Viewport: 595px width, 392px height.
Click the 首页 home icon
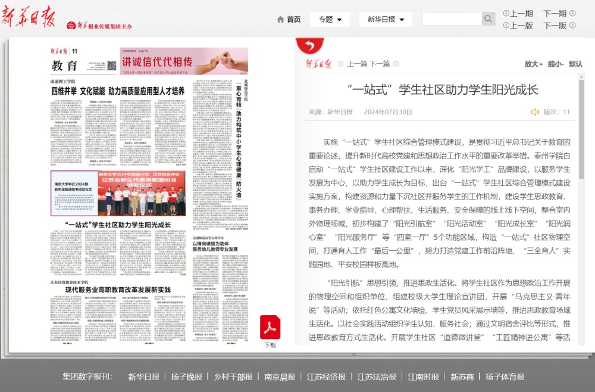coord(281,20)
